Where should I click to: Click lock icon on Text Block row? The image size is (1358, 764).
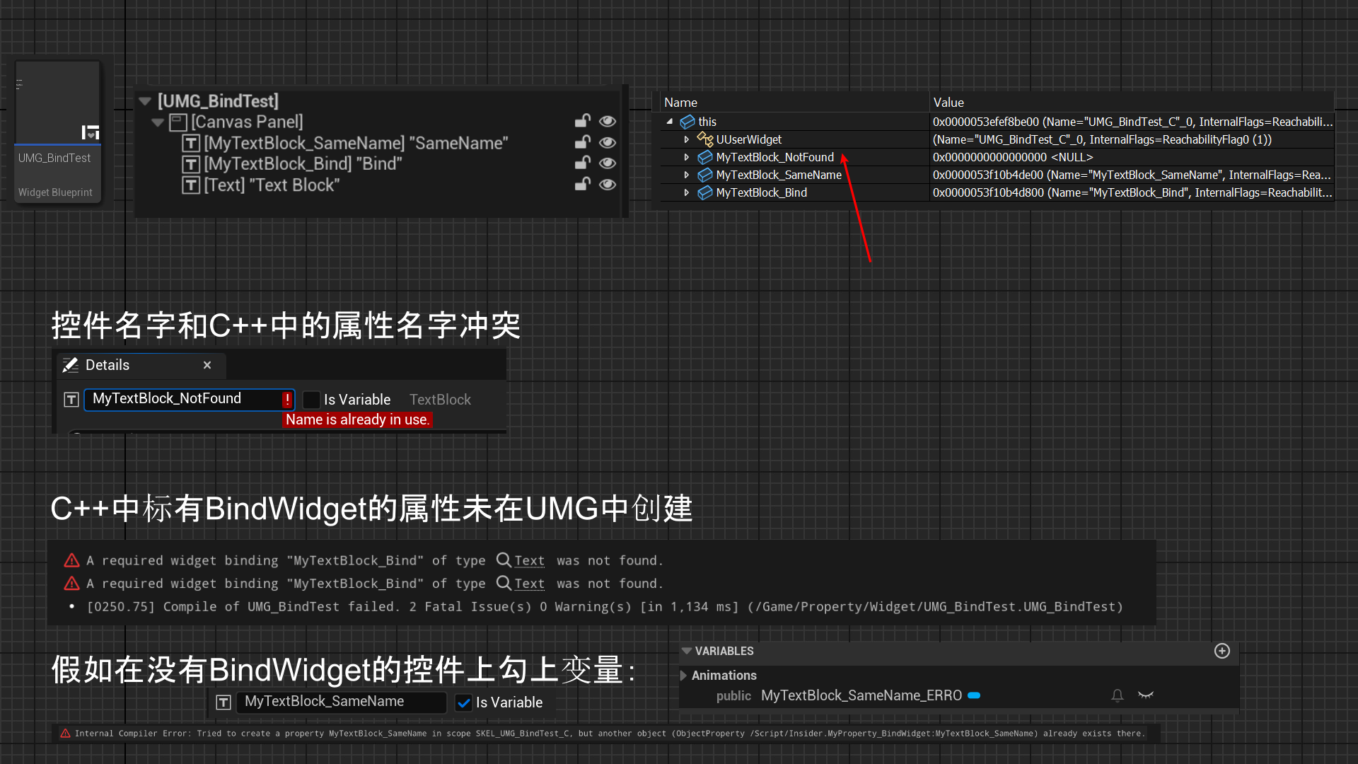(x=582, y=185)
